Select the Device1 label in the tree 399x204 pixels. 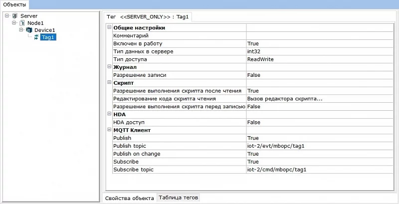[x=45, y=30]
